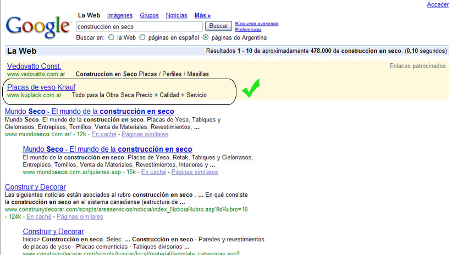Viewport: 452px width, 255px height.
Task: Select the 'páginas en español' radio button
Action: point(142,37)
